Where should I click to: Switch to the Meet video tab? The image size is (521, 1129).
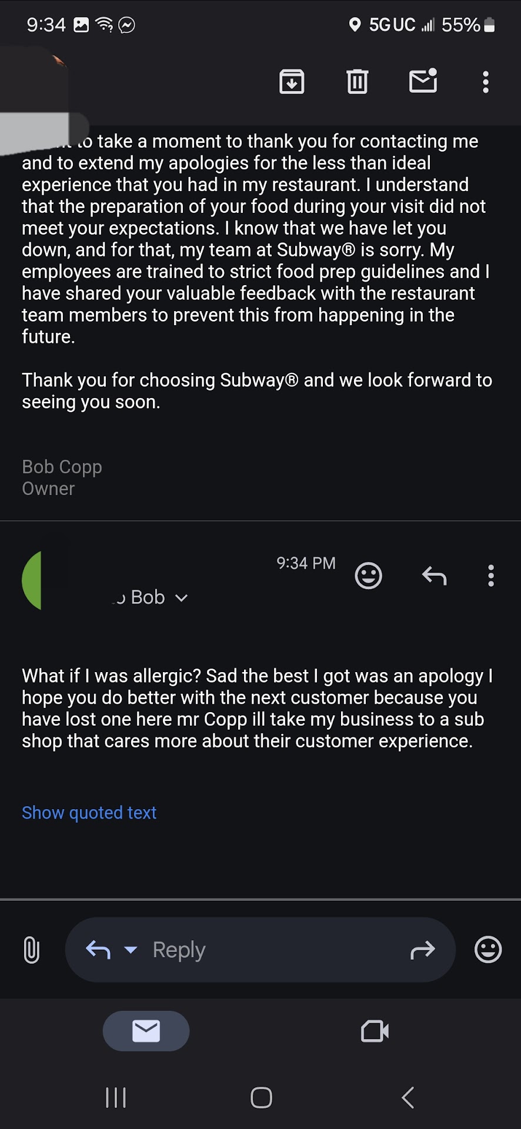[x=375, y=1031]
